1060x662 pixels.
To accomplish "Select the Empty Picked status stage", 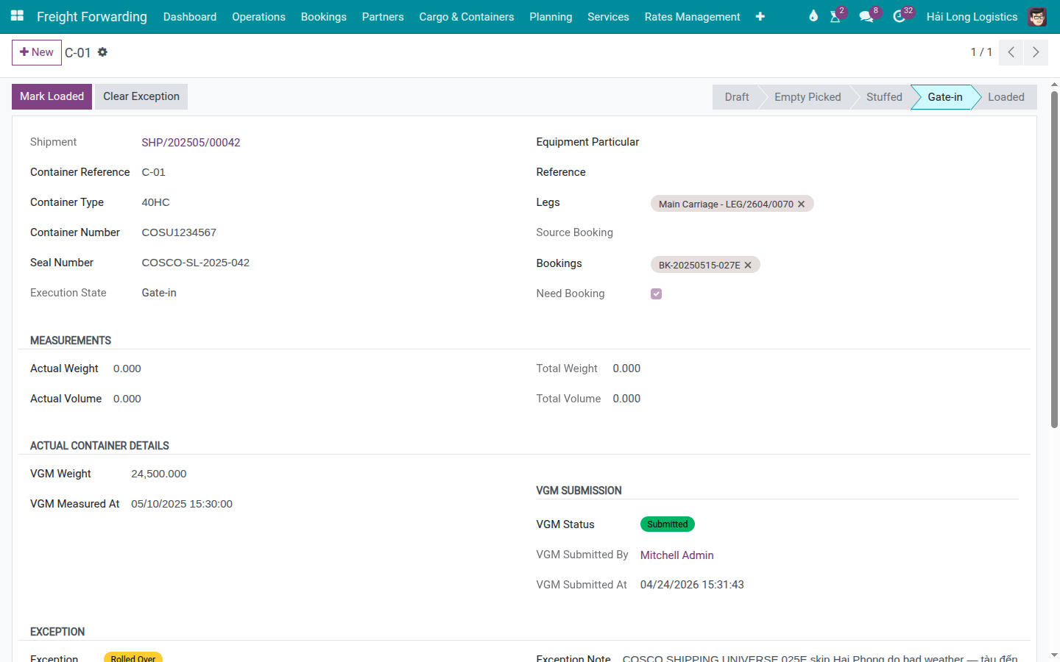I will pyautogui.click(x=808, y=97).
